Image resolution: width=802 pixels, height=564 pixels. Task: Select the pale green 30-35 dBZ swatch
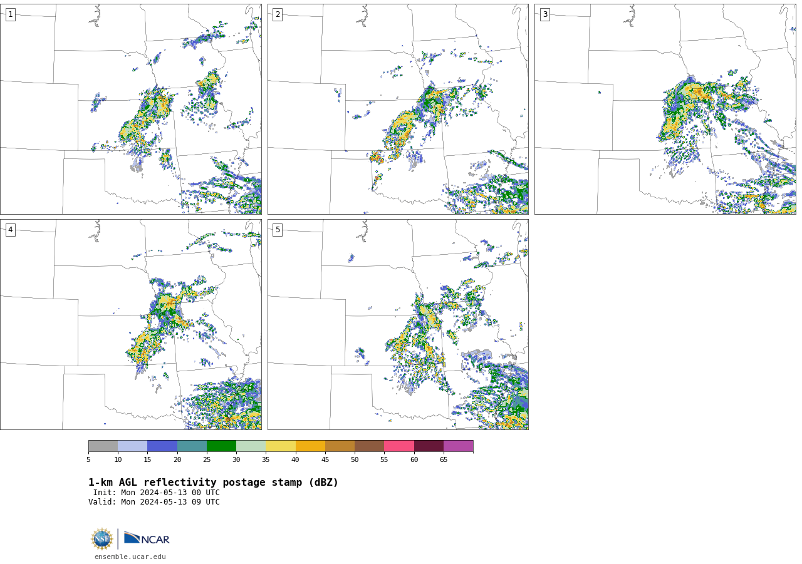click(251, 446)
